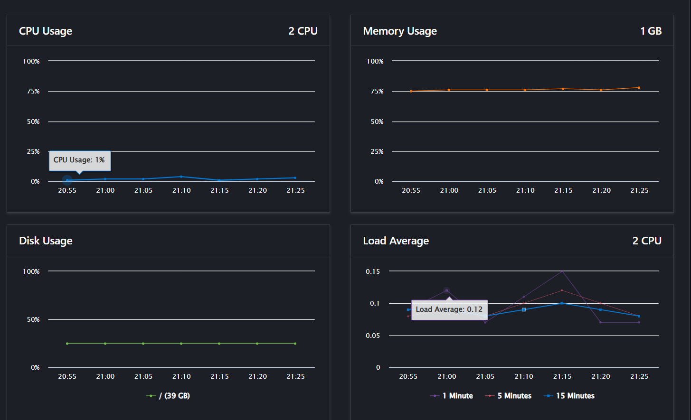This screenshot has height=420, width=691.
Task: Select the CPU Usage point at 21:25
Action: point(295,178)
